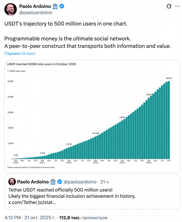Click the small avatar in the quoted post

click(12, 182)
